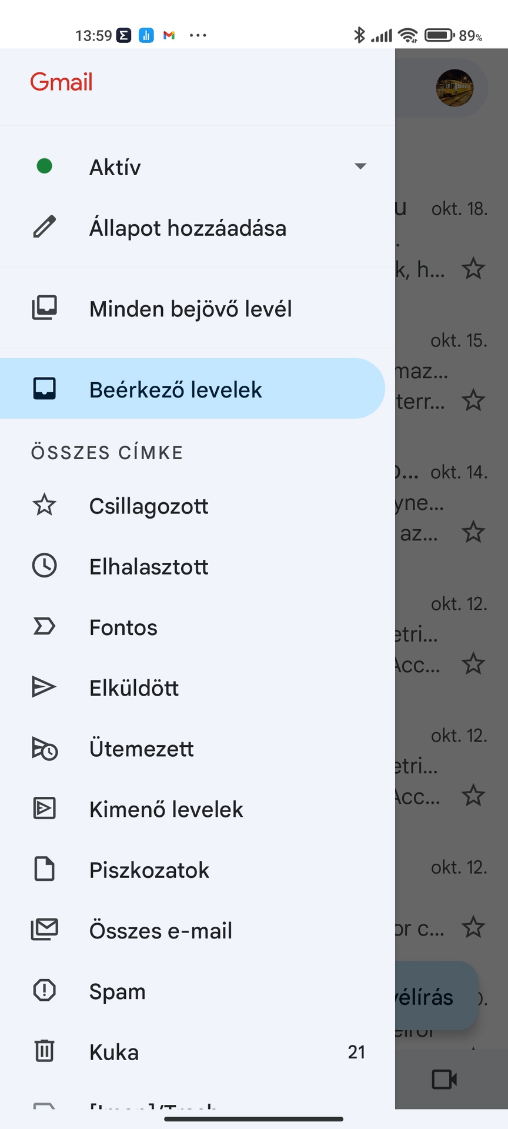Show Összes e-mail folder
Screen dimensions: 508x1129
tap(161, 930)
